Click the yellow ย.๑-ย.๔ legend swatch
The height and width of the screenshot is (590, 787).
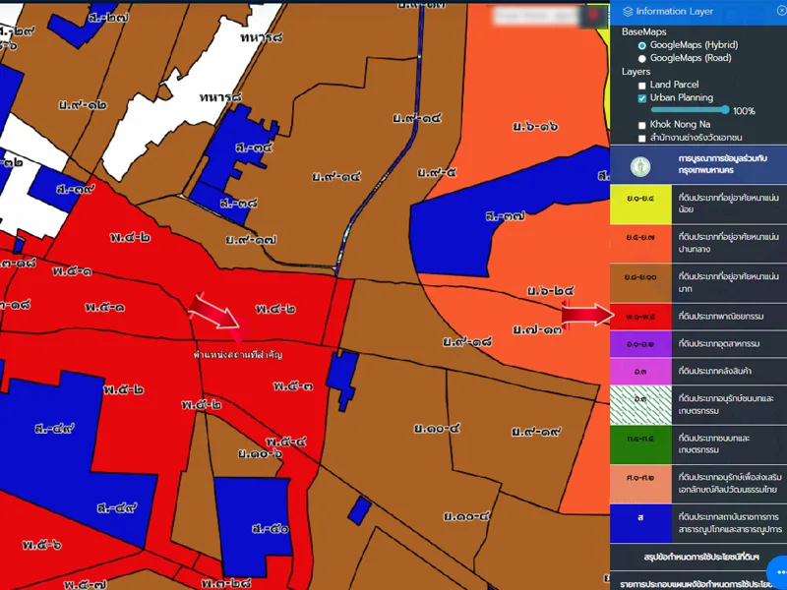[x=639, y=203]
